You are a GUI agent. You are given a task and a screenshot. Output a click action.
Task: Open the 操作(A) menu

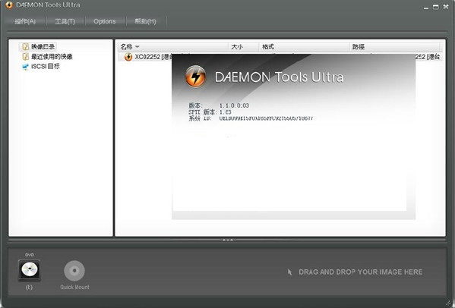click(x=25, y=21)
